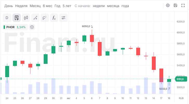Enter fullscreen chart mode
The width and height of the screenshot is (189, 104).
tap(183, 5)
